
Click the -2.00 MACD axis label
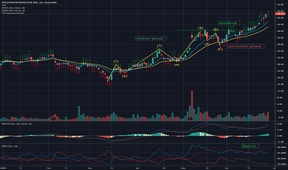coord(280,142)
